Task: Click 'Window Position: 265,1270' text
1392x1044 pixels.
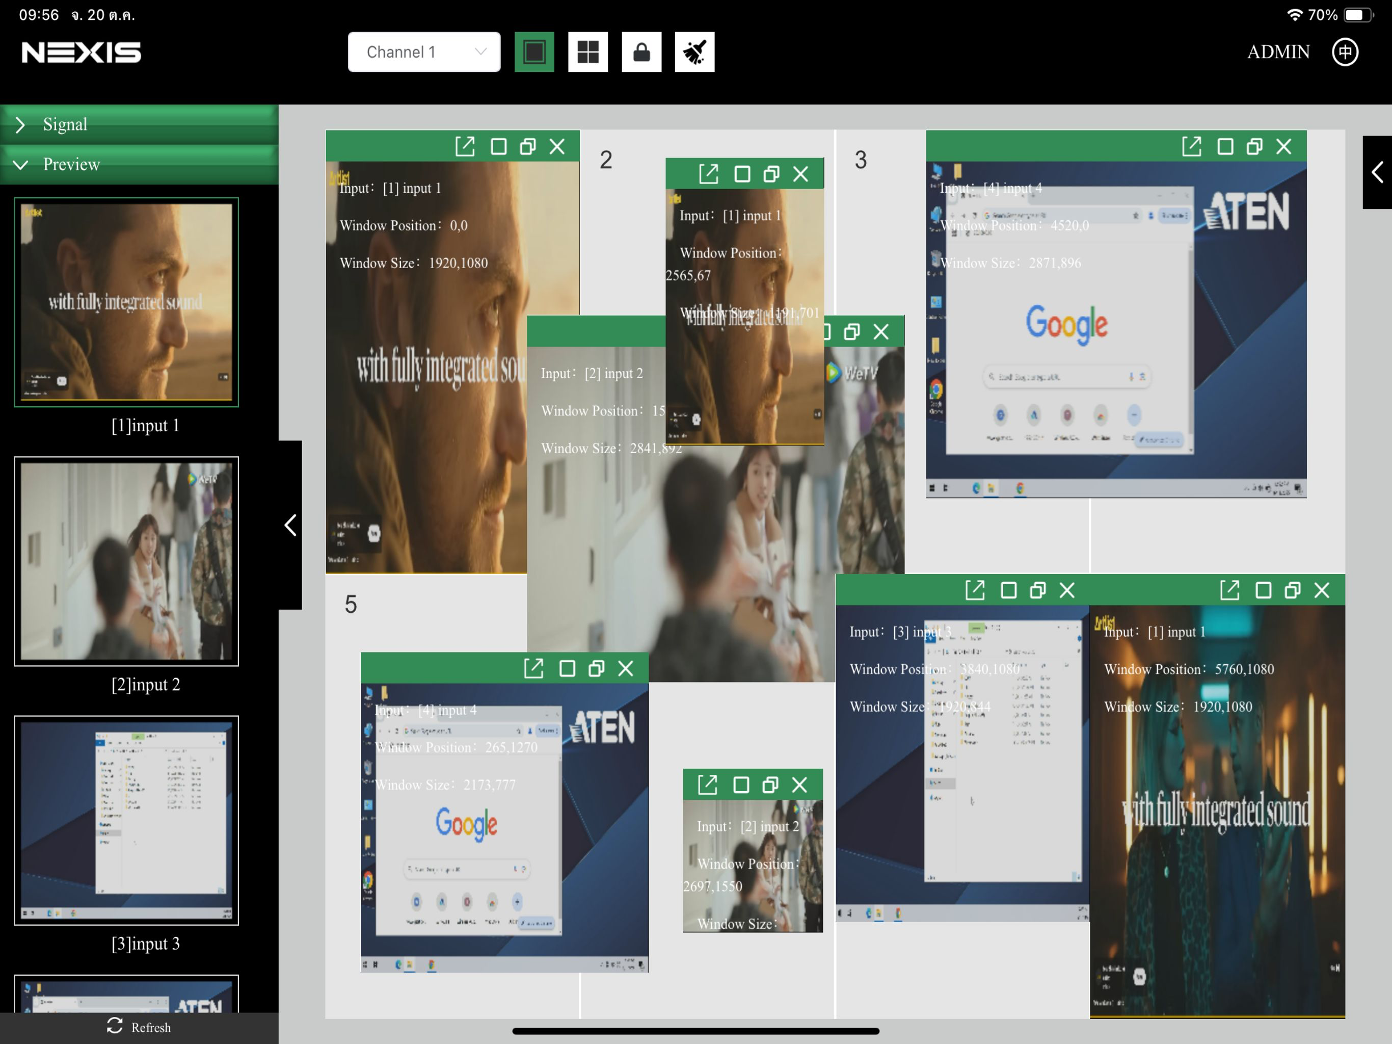Action: pos(456,747)
